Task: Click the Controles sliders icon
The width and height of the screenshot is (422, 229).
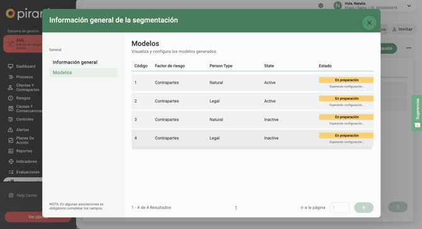Action: point(11,119)
